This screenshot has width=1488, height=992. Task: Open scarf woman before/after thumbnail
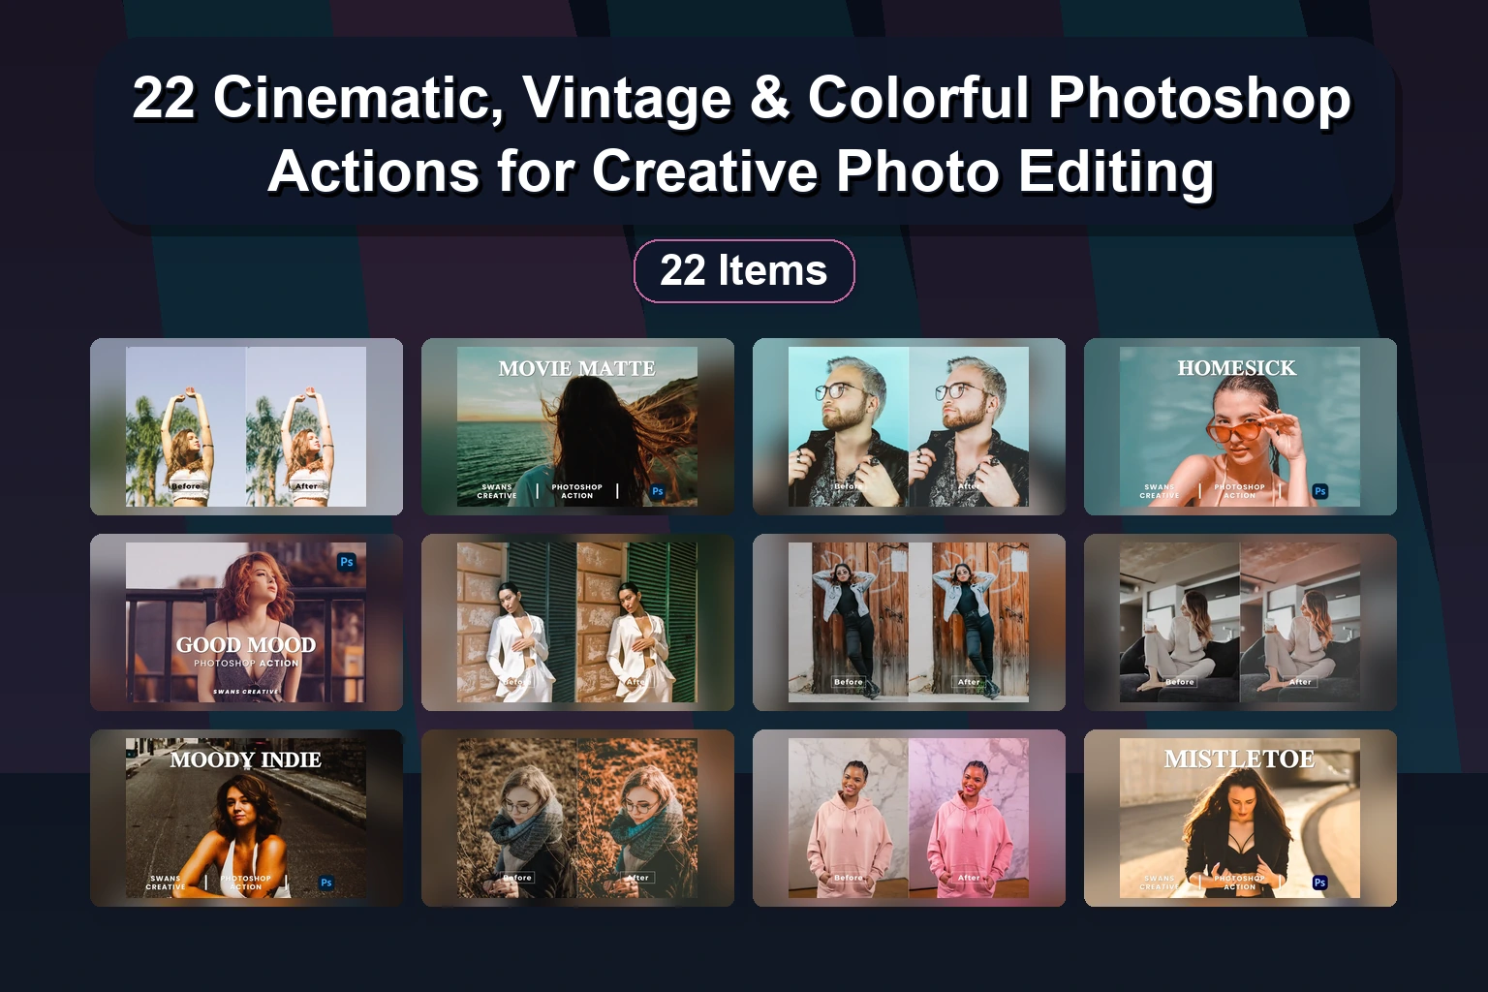pos(577,818)
